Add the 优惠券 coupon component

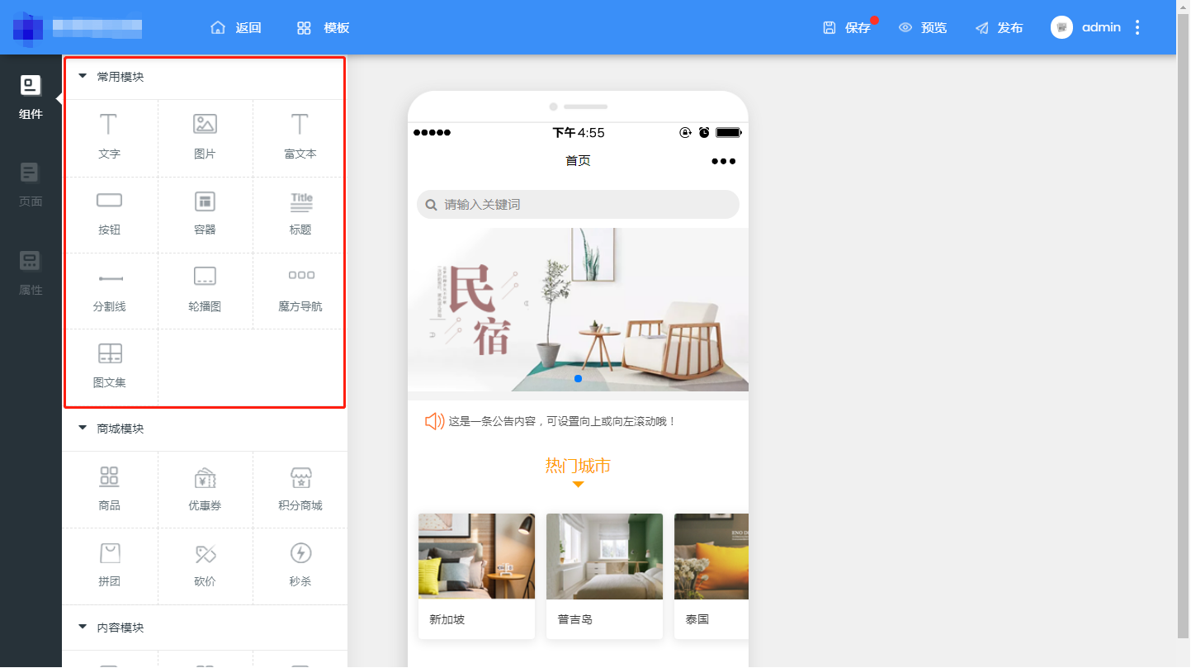tap(205, 489)
